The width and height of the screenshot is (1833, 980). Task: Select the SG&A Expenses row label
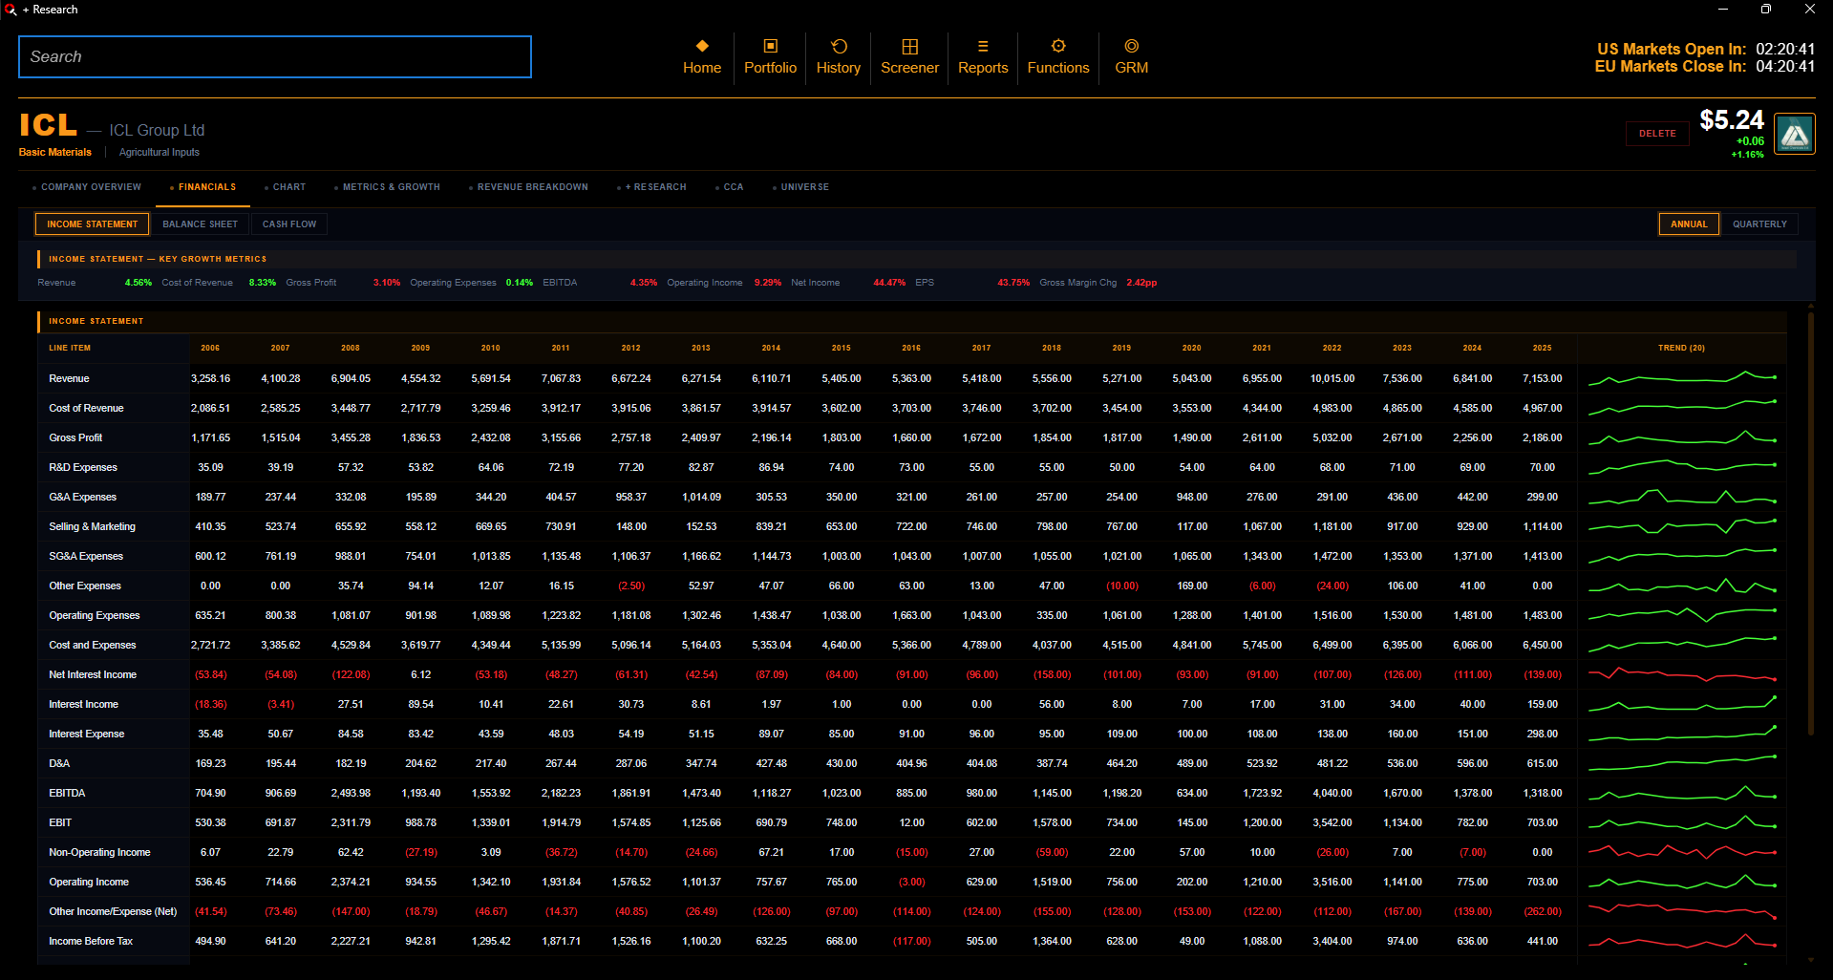[86, 557]
